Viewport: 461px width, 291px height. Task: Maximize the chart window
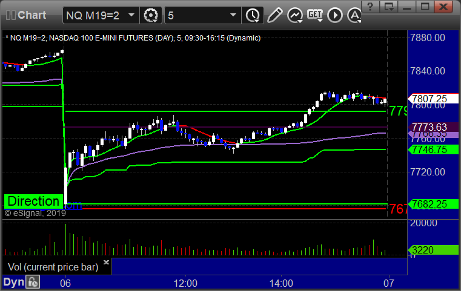click(425, 7)
